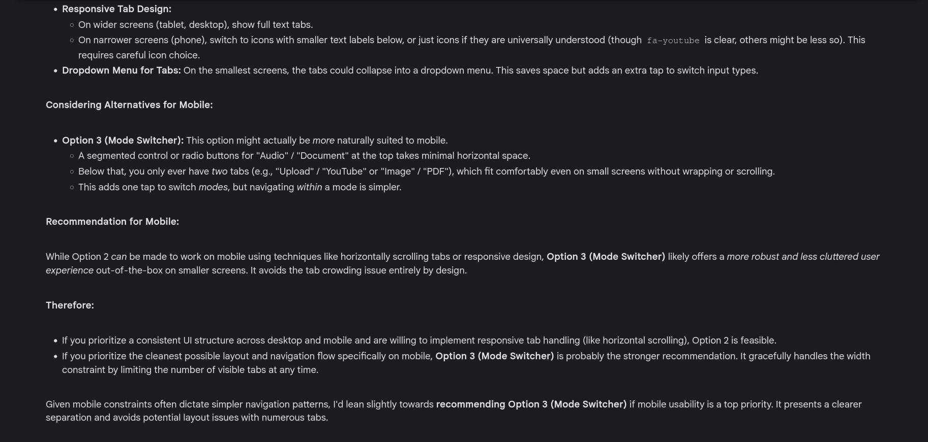
Task: Click the fa-youtube inline code text
Action: 673,41
